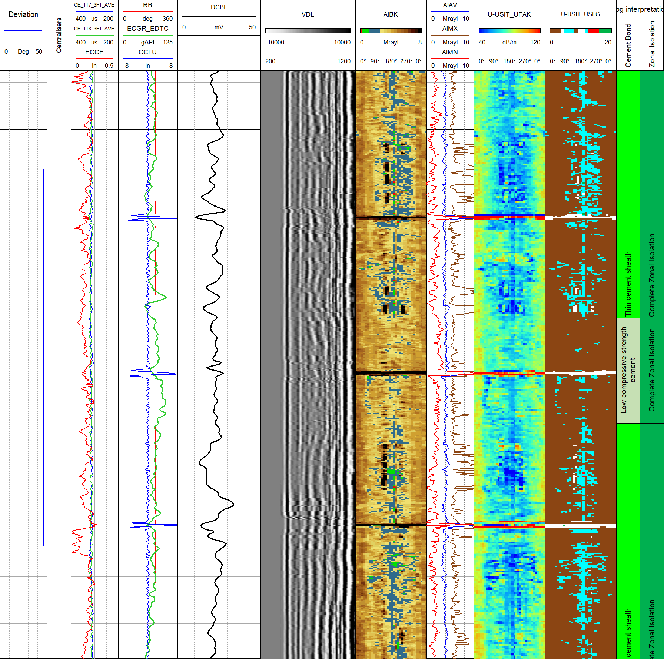Click the 'Thin cement sheath' interpretation label
664x659 pixels.
(x=628, y=284)
